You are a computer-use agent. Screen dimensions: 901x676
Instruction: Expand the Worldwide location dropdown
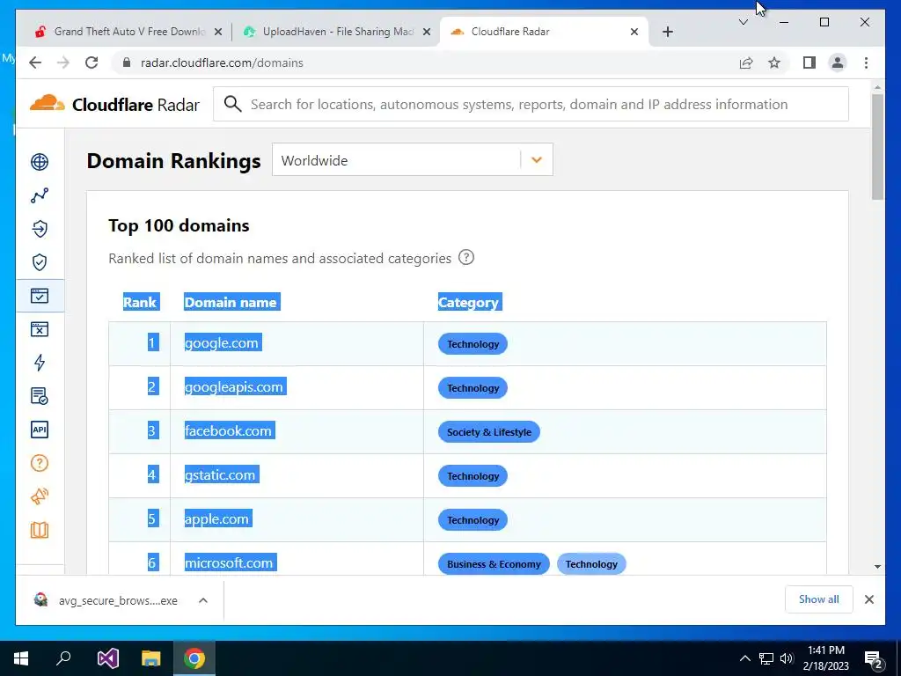[412, 160]
